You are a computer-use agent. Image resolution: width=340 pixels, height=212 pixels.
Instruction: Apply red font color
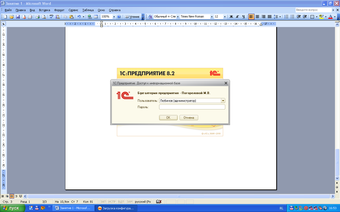tap(330, 17)
